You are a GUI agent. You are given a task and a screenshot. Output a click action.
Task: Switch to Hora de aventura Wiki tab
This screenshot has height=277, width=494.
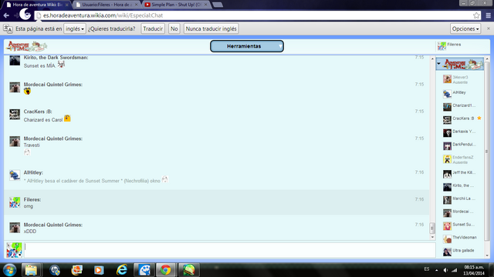(37, 5)
